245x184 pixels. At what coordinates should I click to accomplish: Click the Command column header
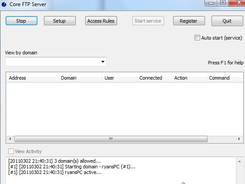coord(225,78)
